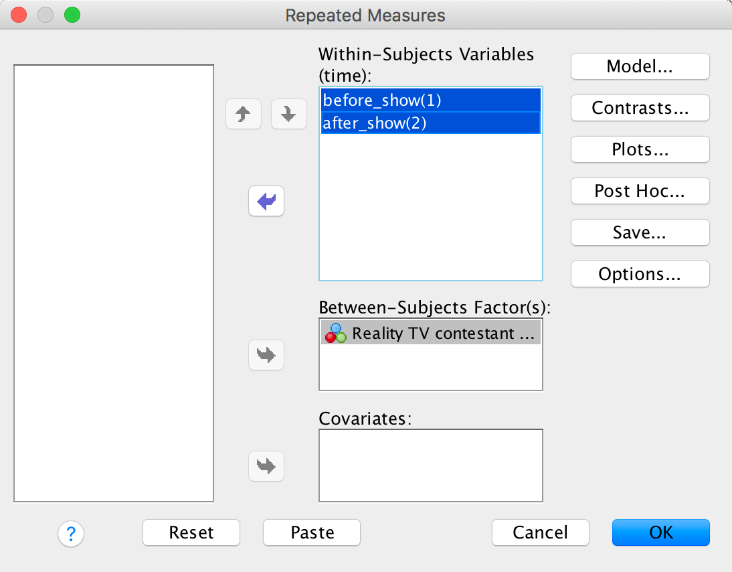Open the Plots... dialog
The width and height of the screenshot is (732, 572).
click(x=640, y=149)
